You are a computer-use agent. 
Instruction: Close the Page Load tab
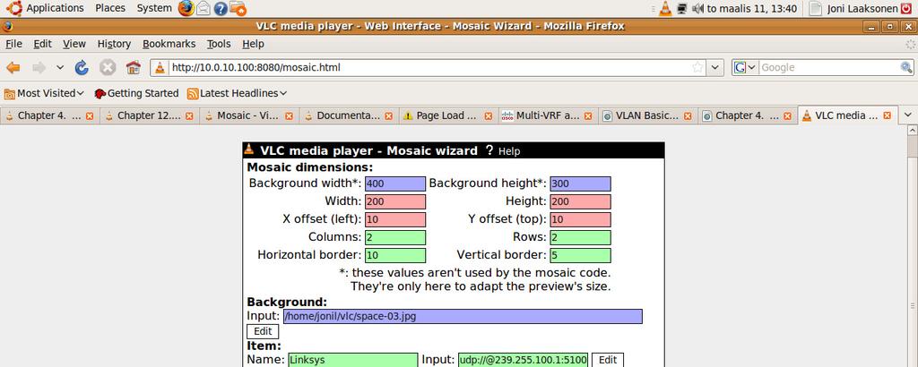pos(489,116)
